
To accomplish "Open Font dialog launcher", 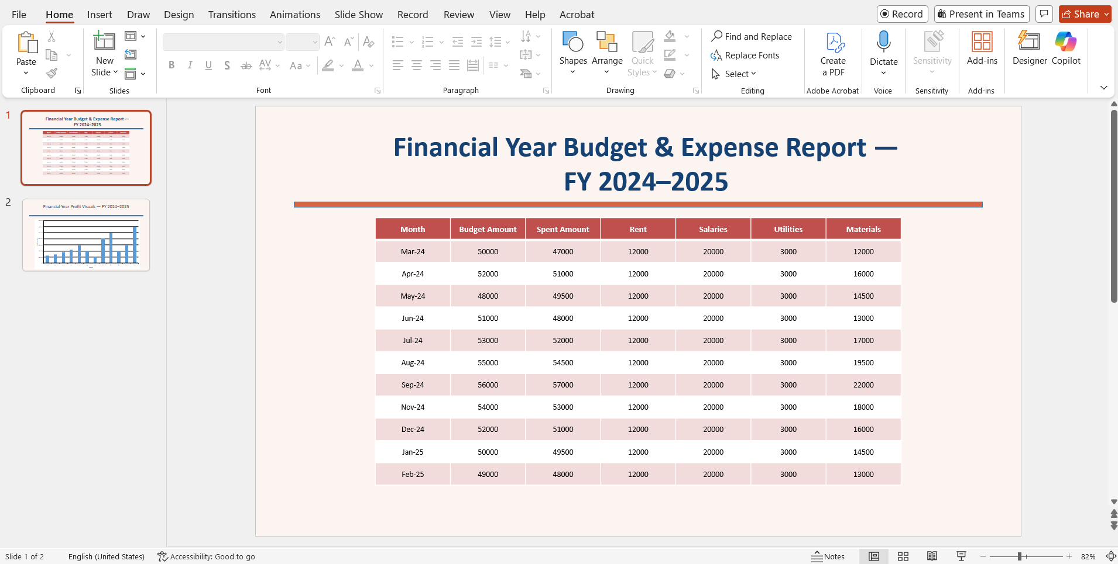I will pyautogui.click(x=378, y=91).
